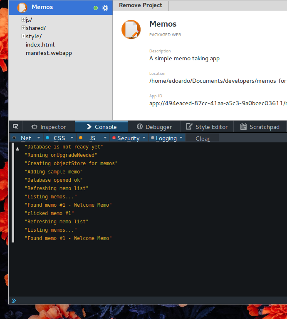Expand the style/ folder
The height and width of the screenshot is (319, 287).
click(x=23, y=36)
